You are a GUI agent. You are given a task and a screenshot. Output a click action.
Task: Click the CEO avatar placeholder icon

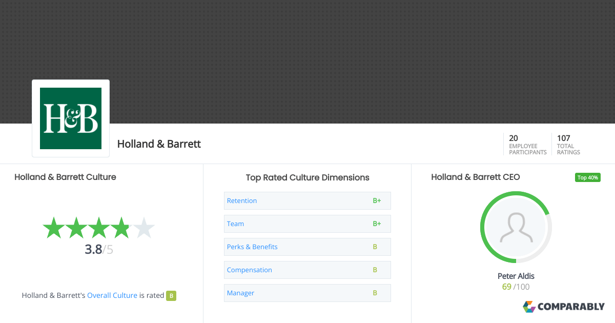pos(516,227)
